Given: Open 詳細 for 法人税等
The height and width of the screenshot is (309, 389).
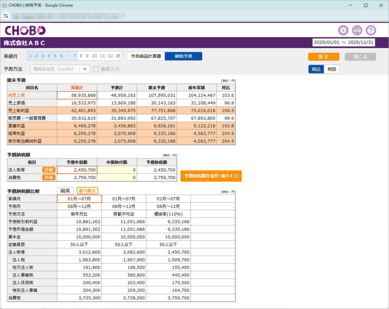Looking at the screenshot, I should pos(49,170).
